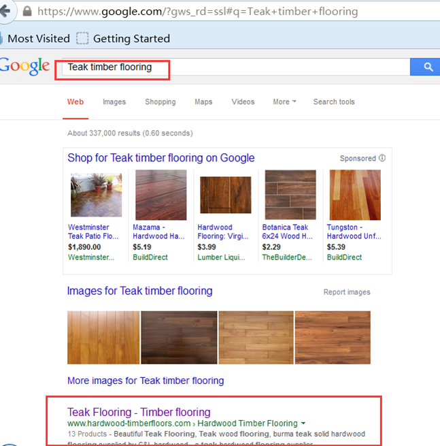Click Botanica Teak 6x24 Wood H... link
Screen dimensions: 440x446
[287, 232]
